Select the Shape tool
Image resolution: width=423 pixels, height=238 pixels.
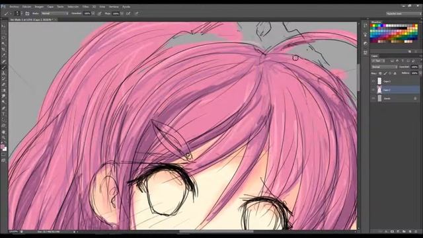[x=3, y=126]
